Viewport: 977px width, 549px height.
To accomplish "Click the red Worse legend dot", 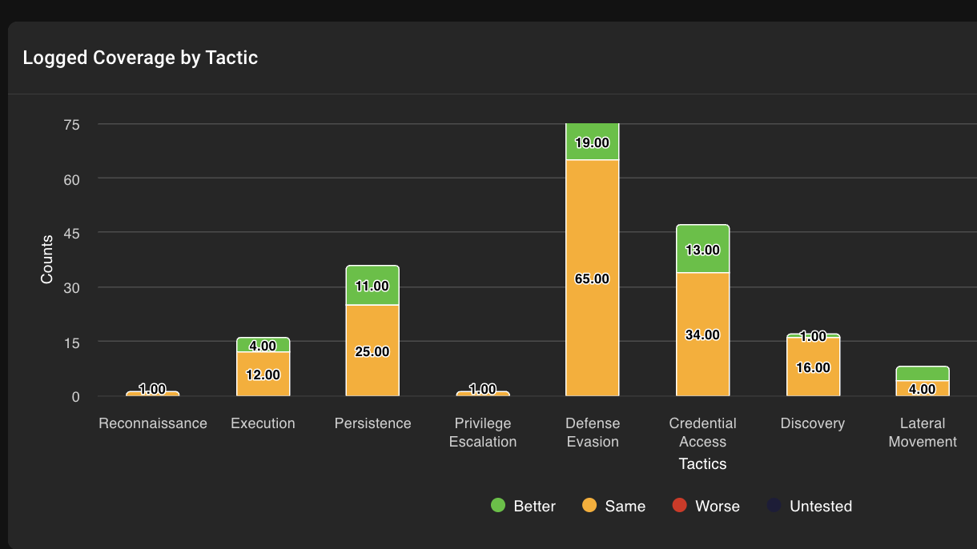I will pos(680,506).
